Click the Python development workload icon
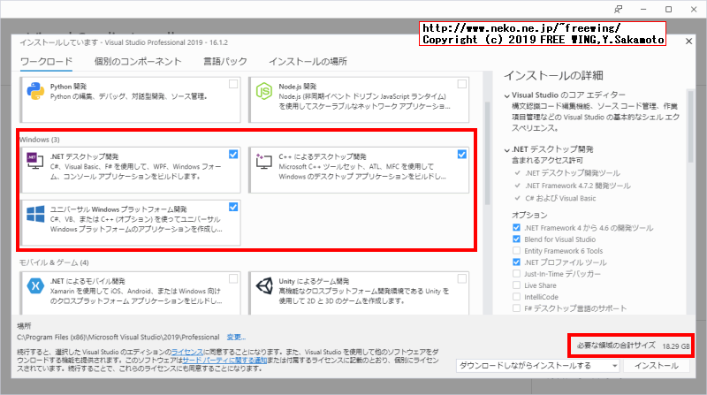The width and height of the screenshot is (707, 395). (x=35, y=91)
